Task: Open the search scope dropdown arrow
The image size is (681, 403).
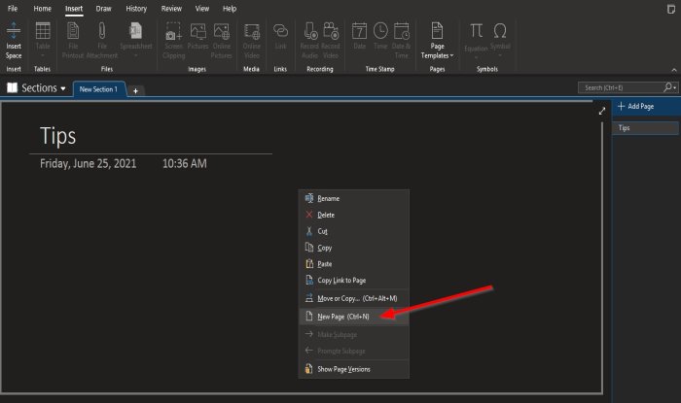Action: [675, 88]
